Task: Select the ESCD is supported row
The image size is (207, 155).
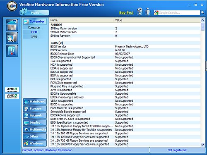Action: (x=125, y=105)
